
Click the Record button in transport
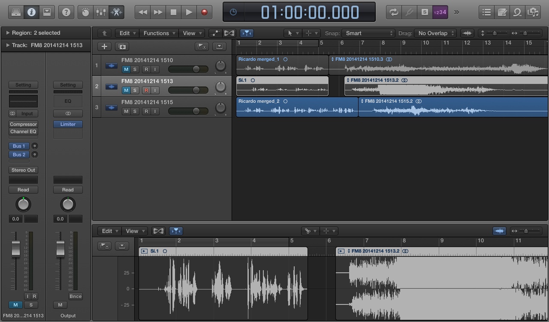[x=204, y=12]
